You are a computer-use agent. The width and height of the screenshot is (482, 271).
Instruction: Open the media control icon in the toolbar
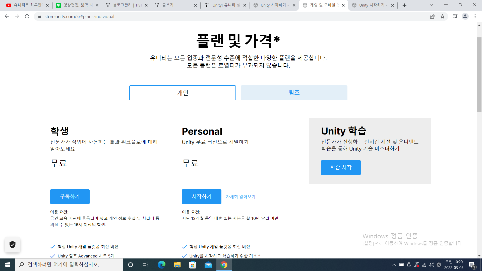[455, 17]
